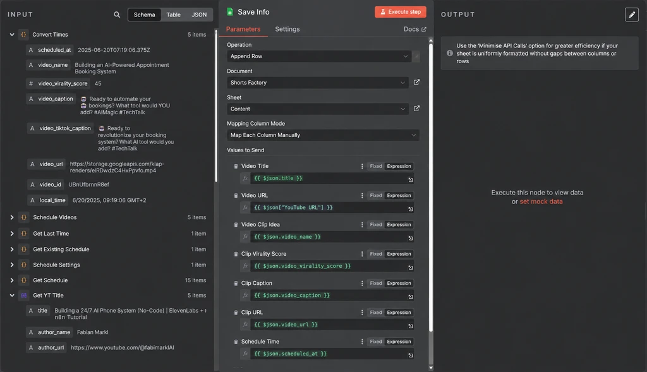Open options menu for Video Title field

point(362,166)
